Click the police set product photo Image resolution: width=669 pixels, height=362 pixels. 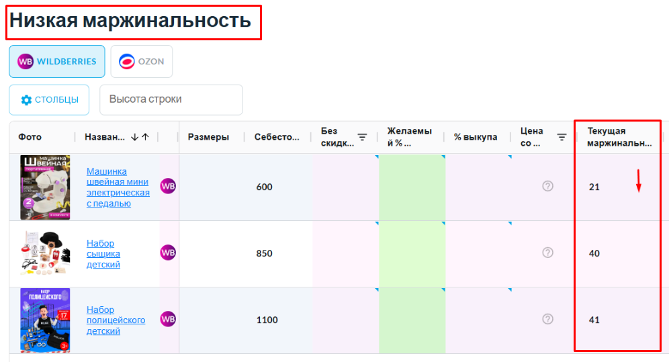point(44,320)
